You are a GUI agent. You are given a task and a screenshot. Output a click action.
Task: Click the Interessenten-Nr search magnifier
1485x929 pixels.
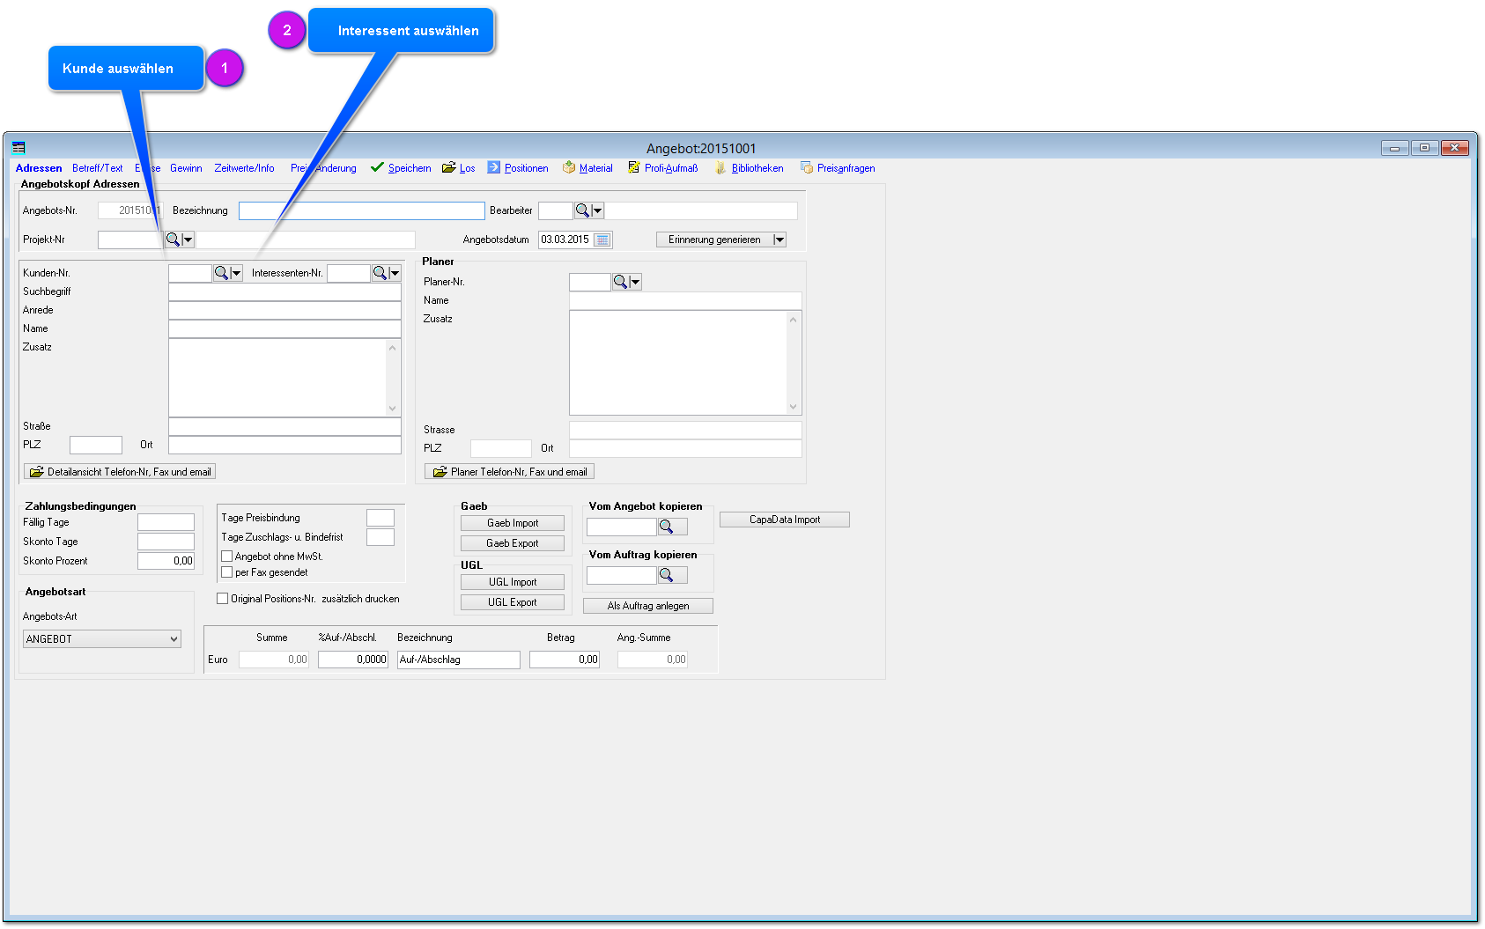point(380,273)
